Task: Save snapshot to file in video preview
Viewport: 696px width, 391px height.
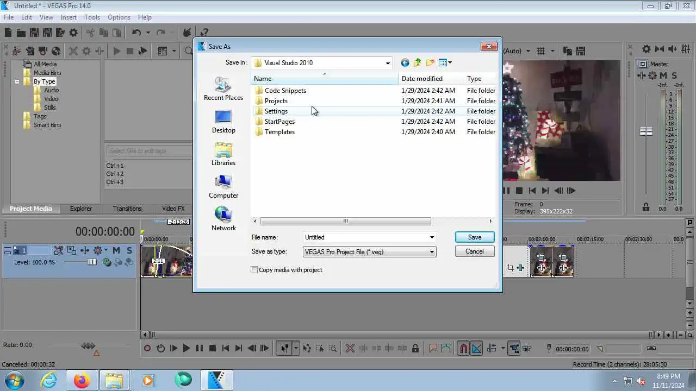Action: (580, 51)
